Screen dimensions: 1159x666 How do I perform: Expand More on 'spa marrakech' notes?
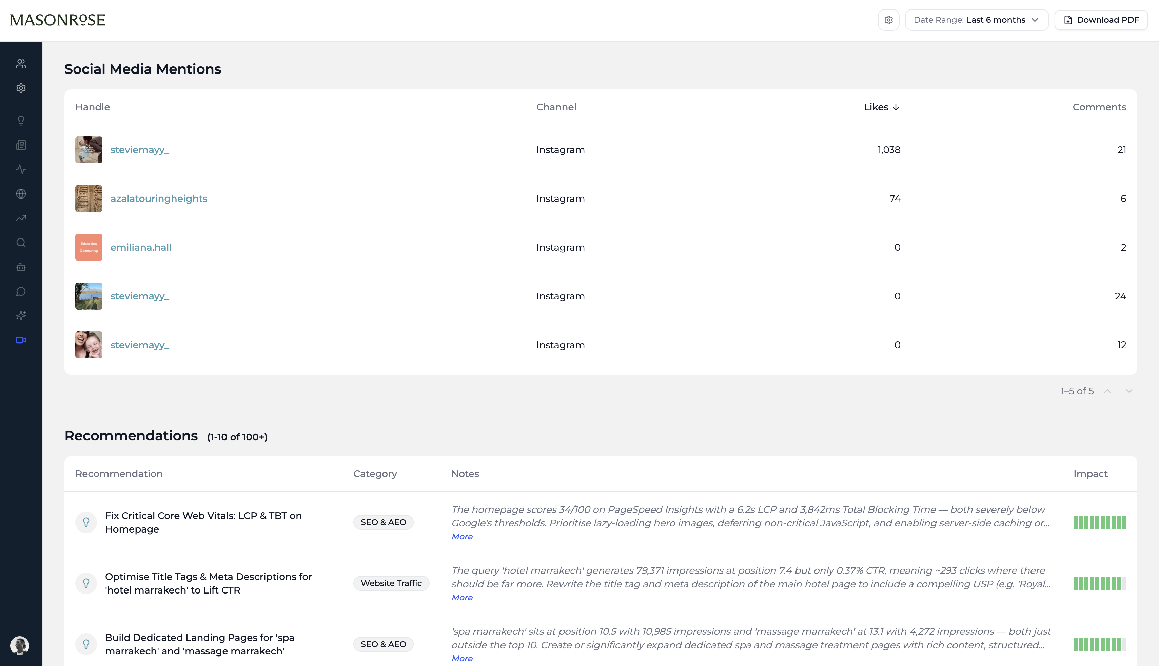pyautogui.click(x=462, y=658)
